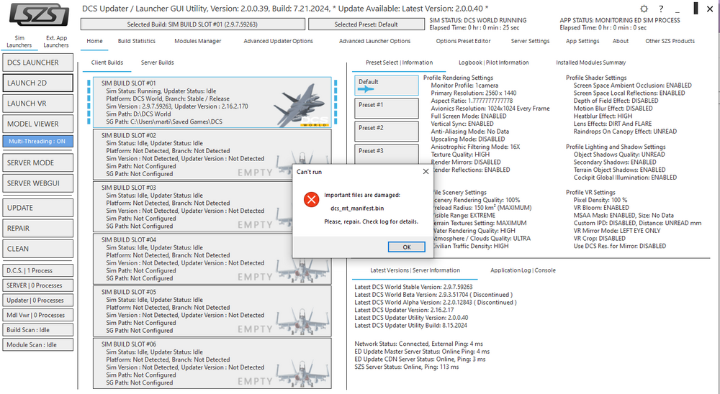Screen dimensions: 720x394
Task: Click Latest DCS World Stable Version line
Action: (413, 287)
